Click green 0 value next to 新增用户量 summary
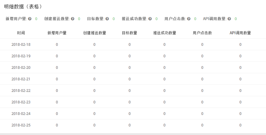Image resolution: width=266 pixels, height=135 pixels. 36,19
